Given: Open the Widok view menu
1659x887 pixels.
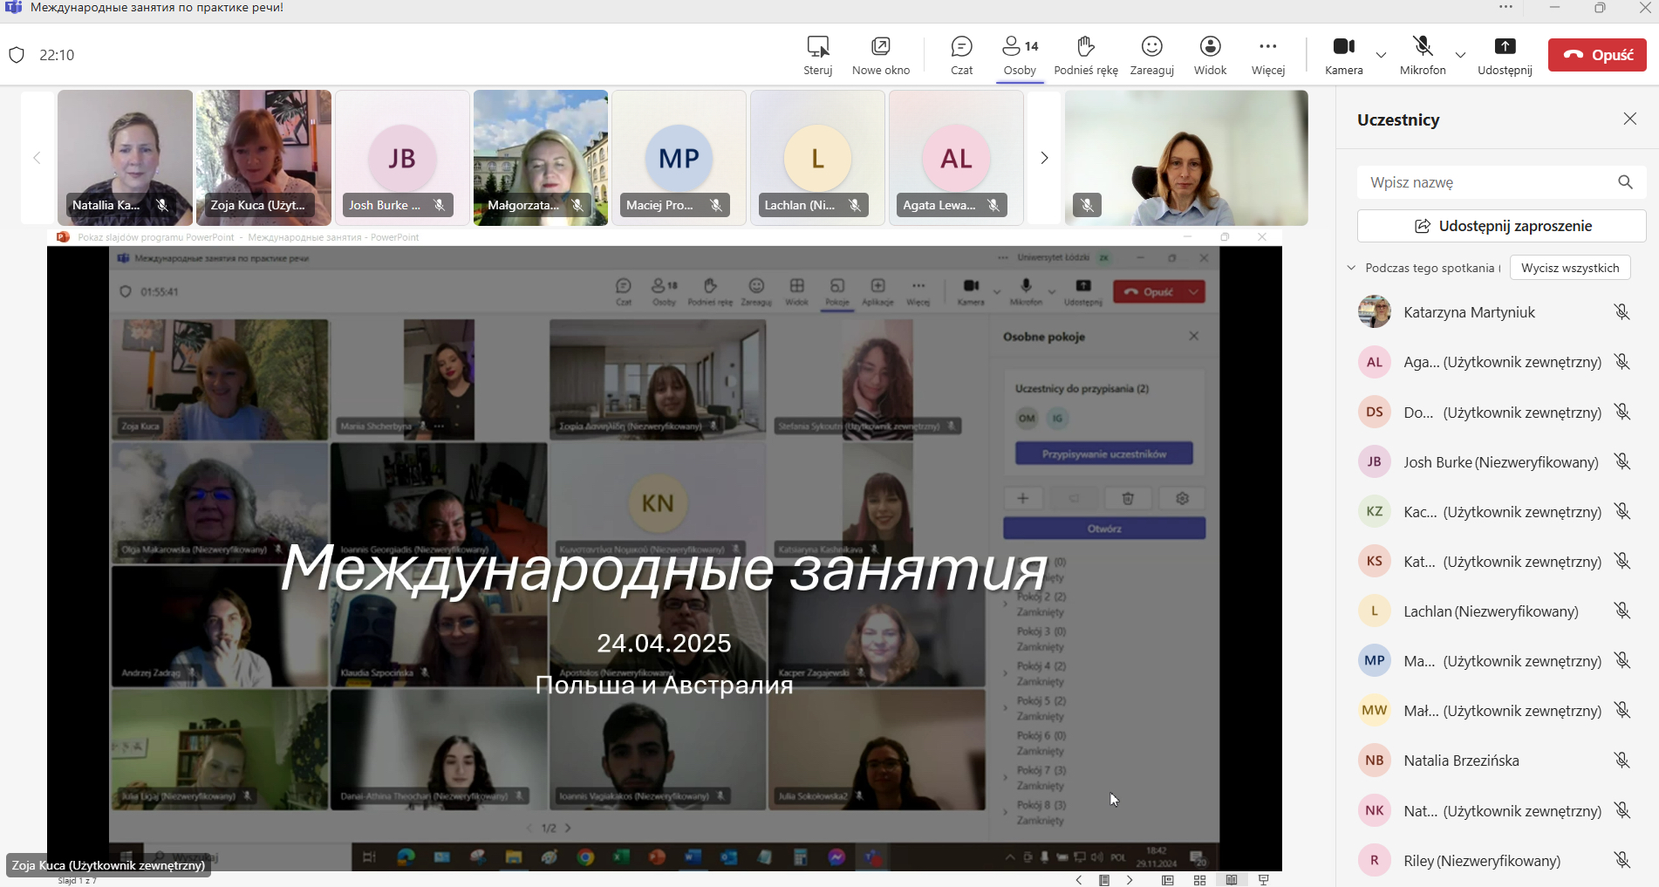Looking at the screenshot, I should [1210, 55].
